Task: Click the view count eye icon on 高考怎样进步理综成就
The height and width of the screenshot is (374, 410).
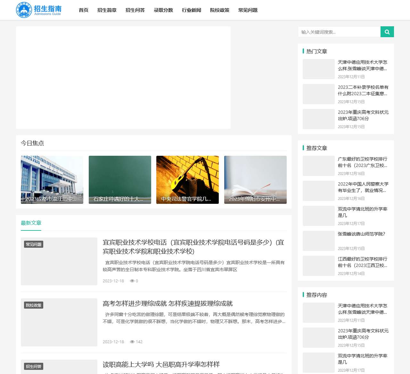Action: pos(132,342)
